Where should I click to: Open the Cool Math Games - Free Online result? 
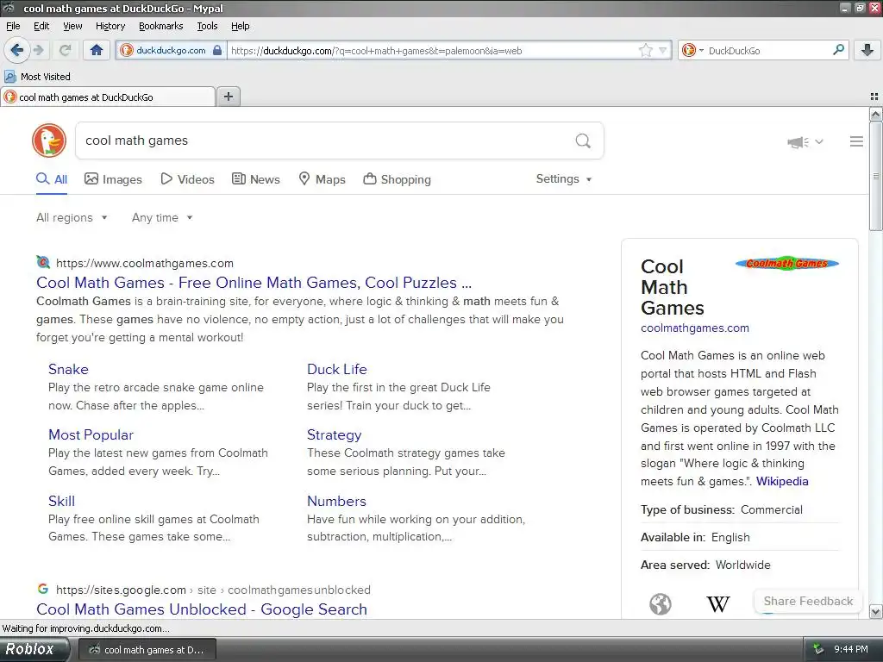tap(254, 282)
